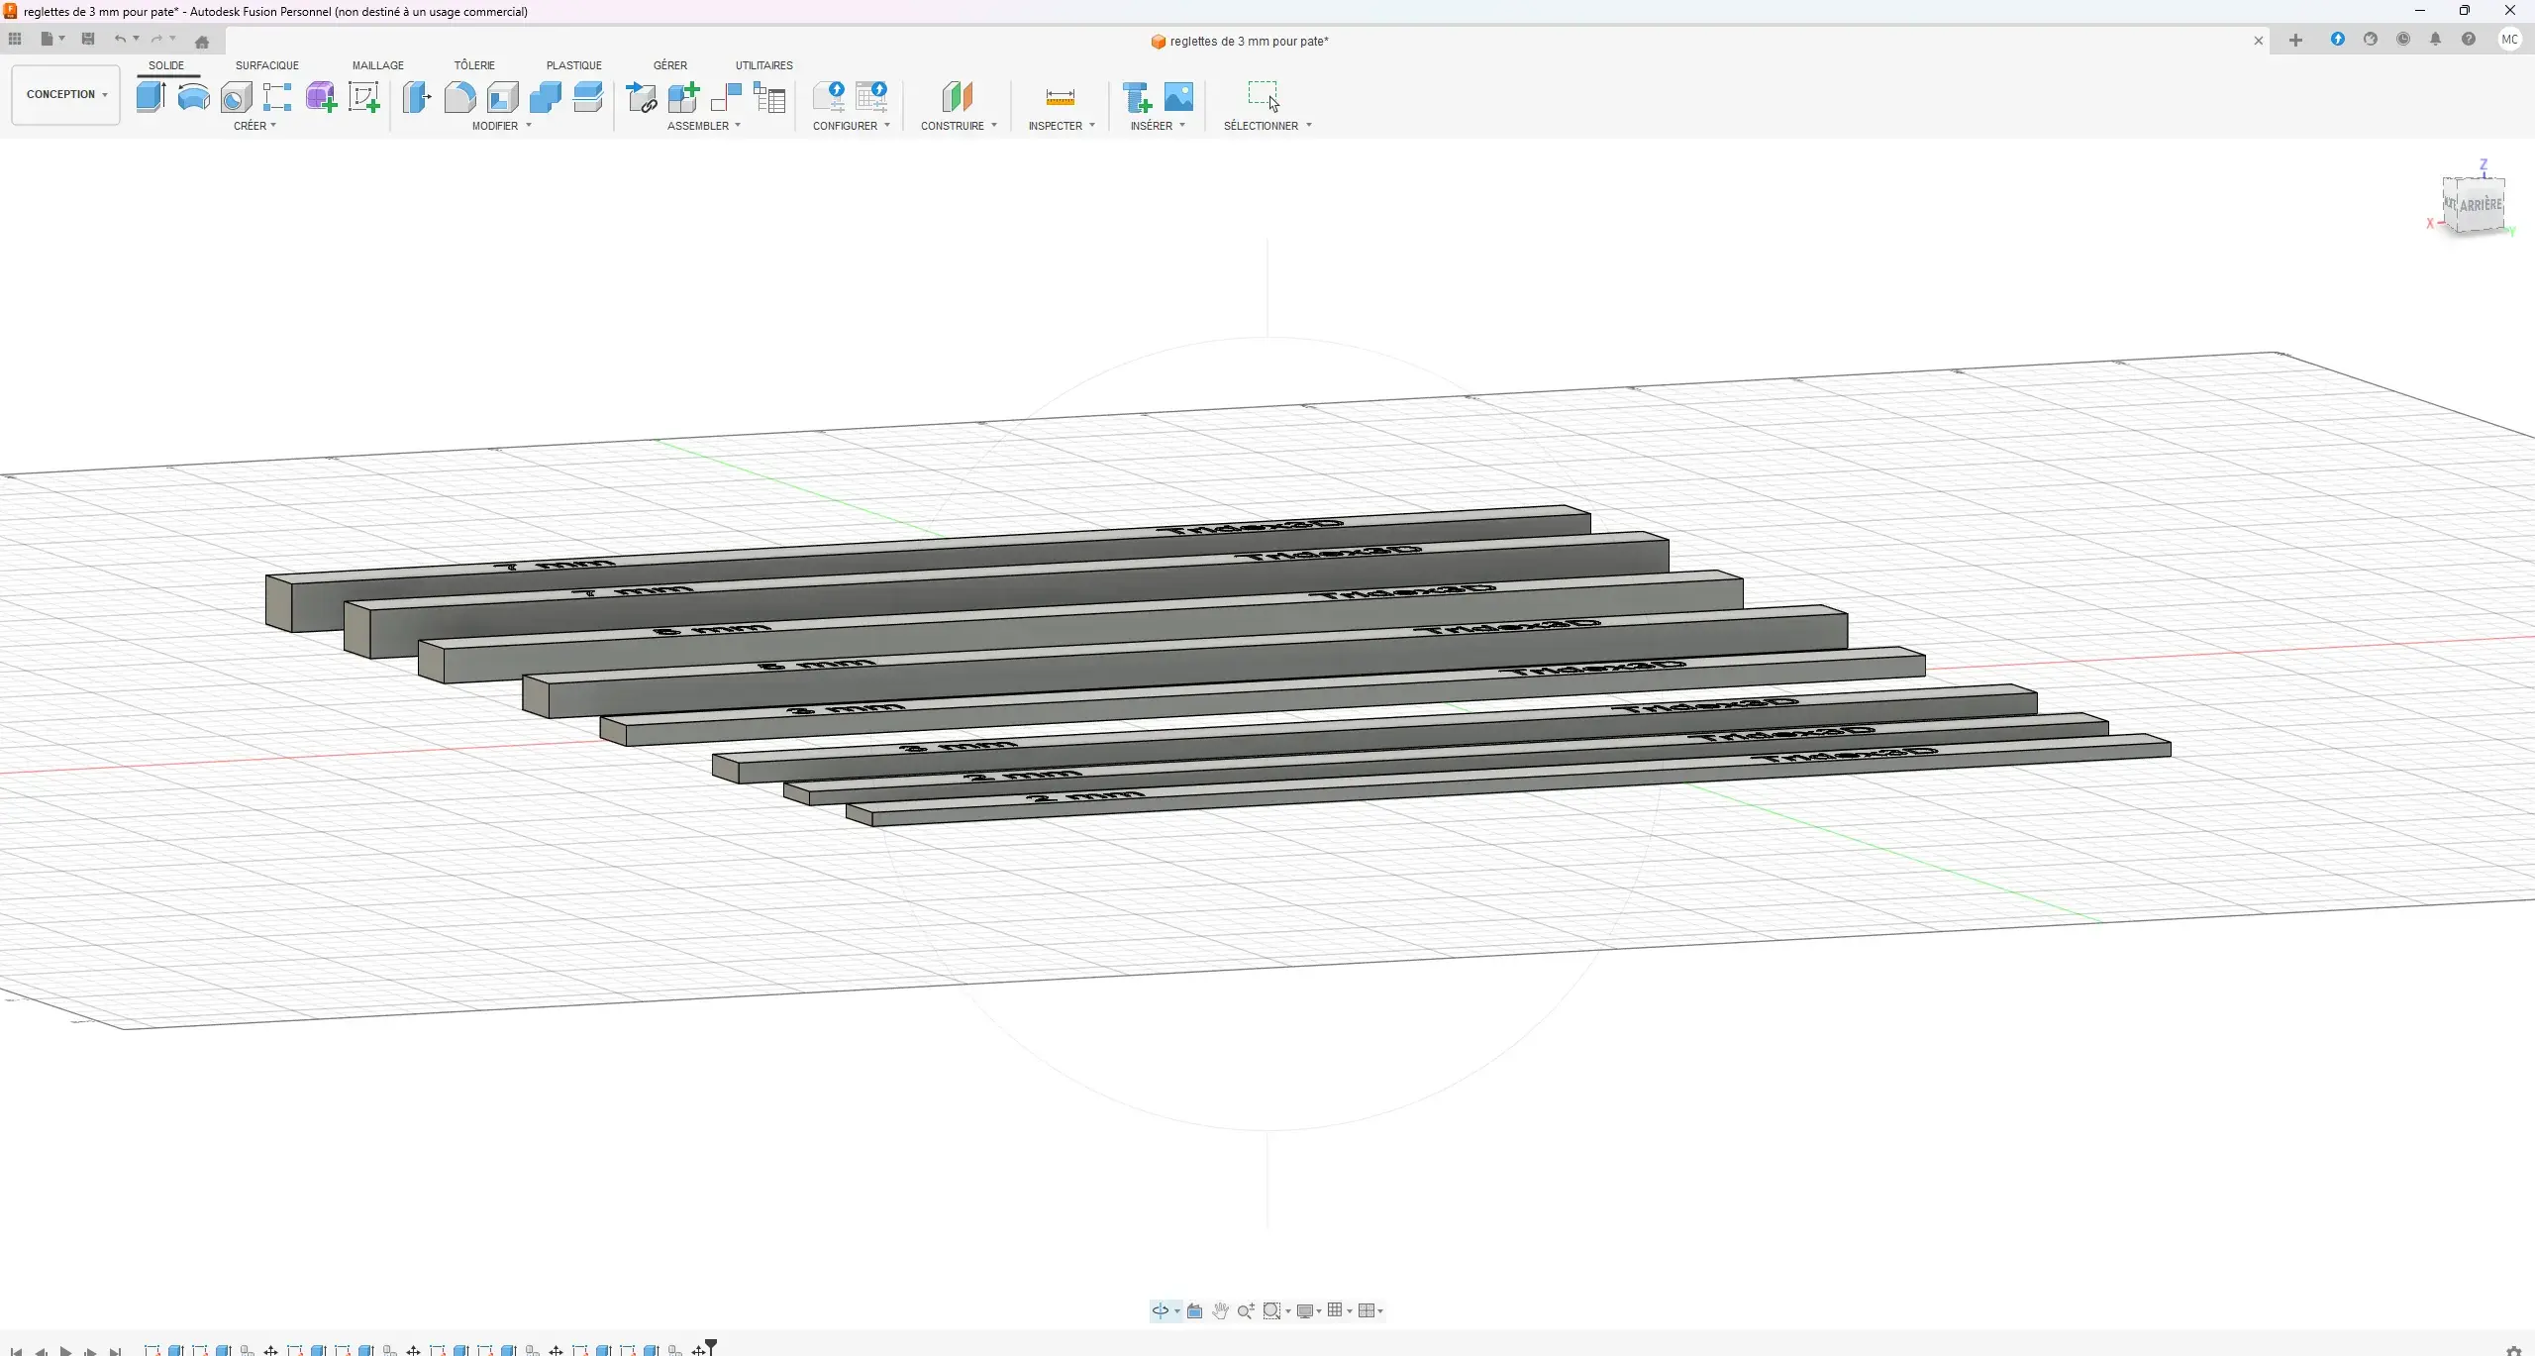Select the Shell tool icon
Screen dimensions: 2535x1356
click(502, 97)
